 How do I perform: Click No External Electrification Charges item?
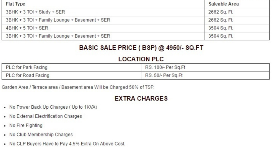(43, 116)
